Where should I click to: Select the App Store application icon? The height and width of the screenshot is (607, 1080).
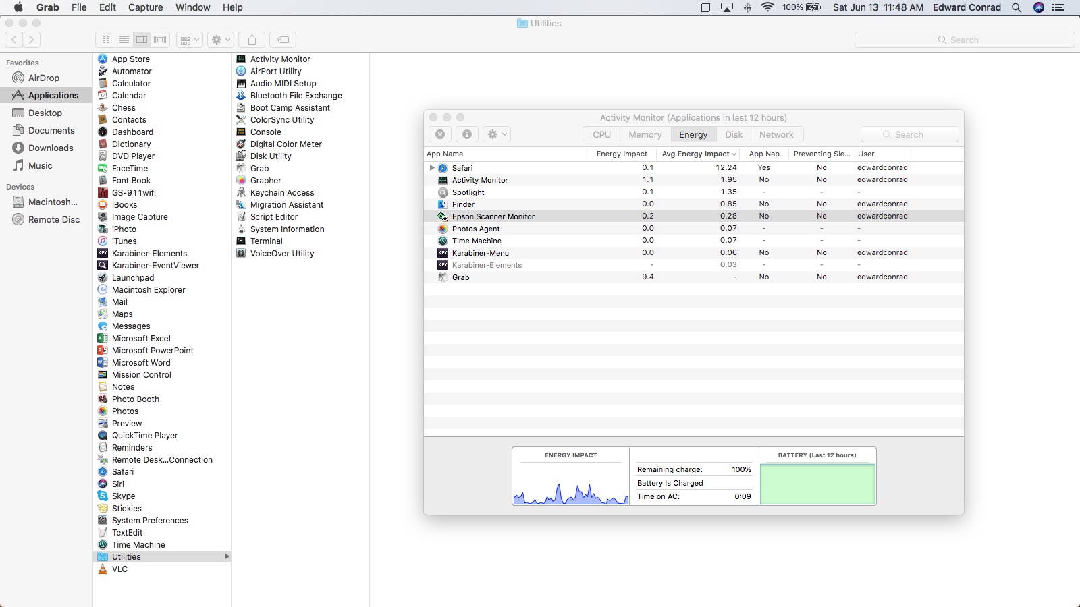(x=103, y=59)
